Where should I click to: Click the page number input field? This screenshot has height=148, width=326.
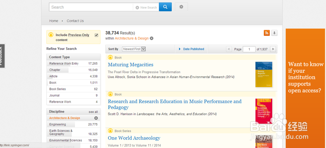(249, 49)
